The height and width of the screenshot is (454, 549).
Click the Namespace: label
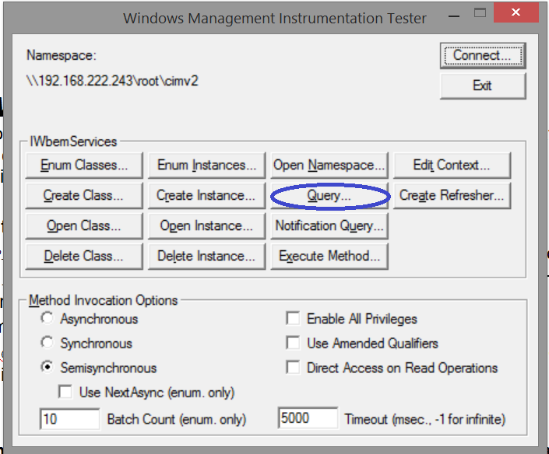(x=62, y=55)
